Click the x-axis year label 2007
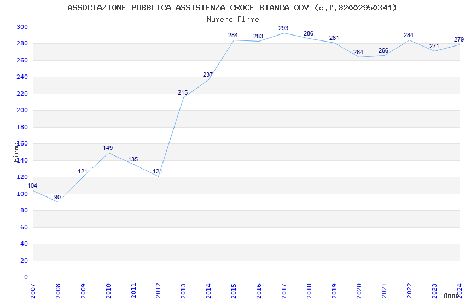Viewport: 465px width, 301px height. tap(33, 291)
